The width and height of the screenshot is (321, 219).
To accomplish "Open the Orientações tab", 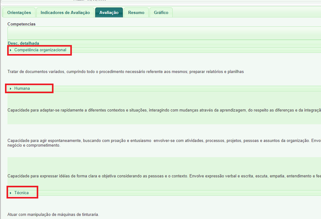I will tap(19, 13).
